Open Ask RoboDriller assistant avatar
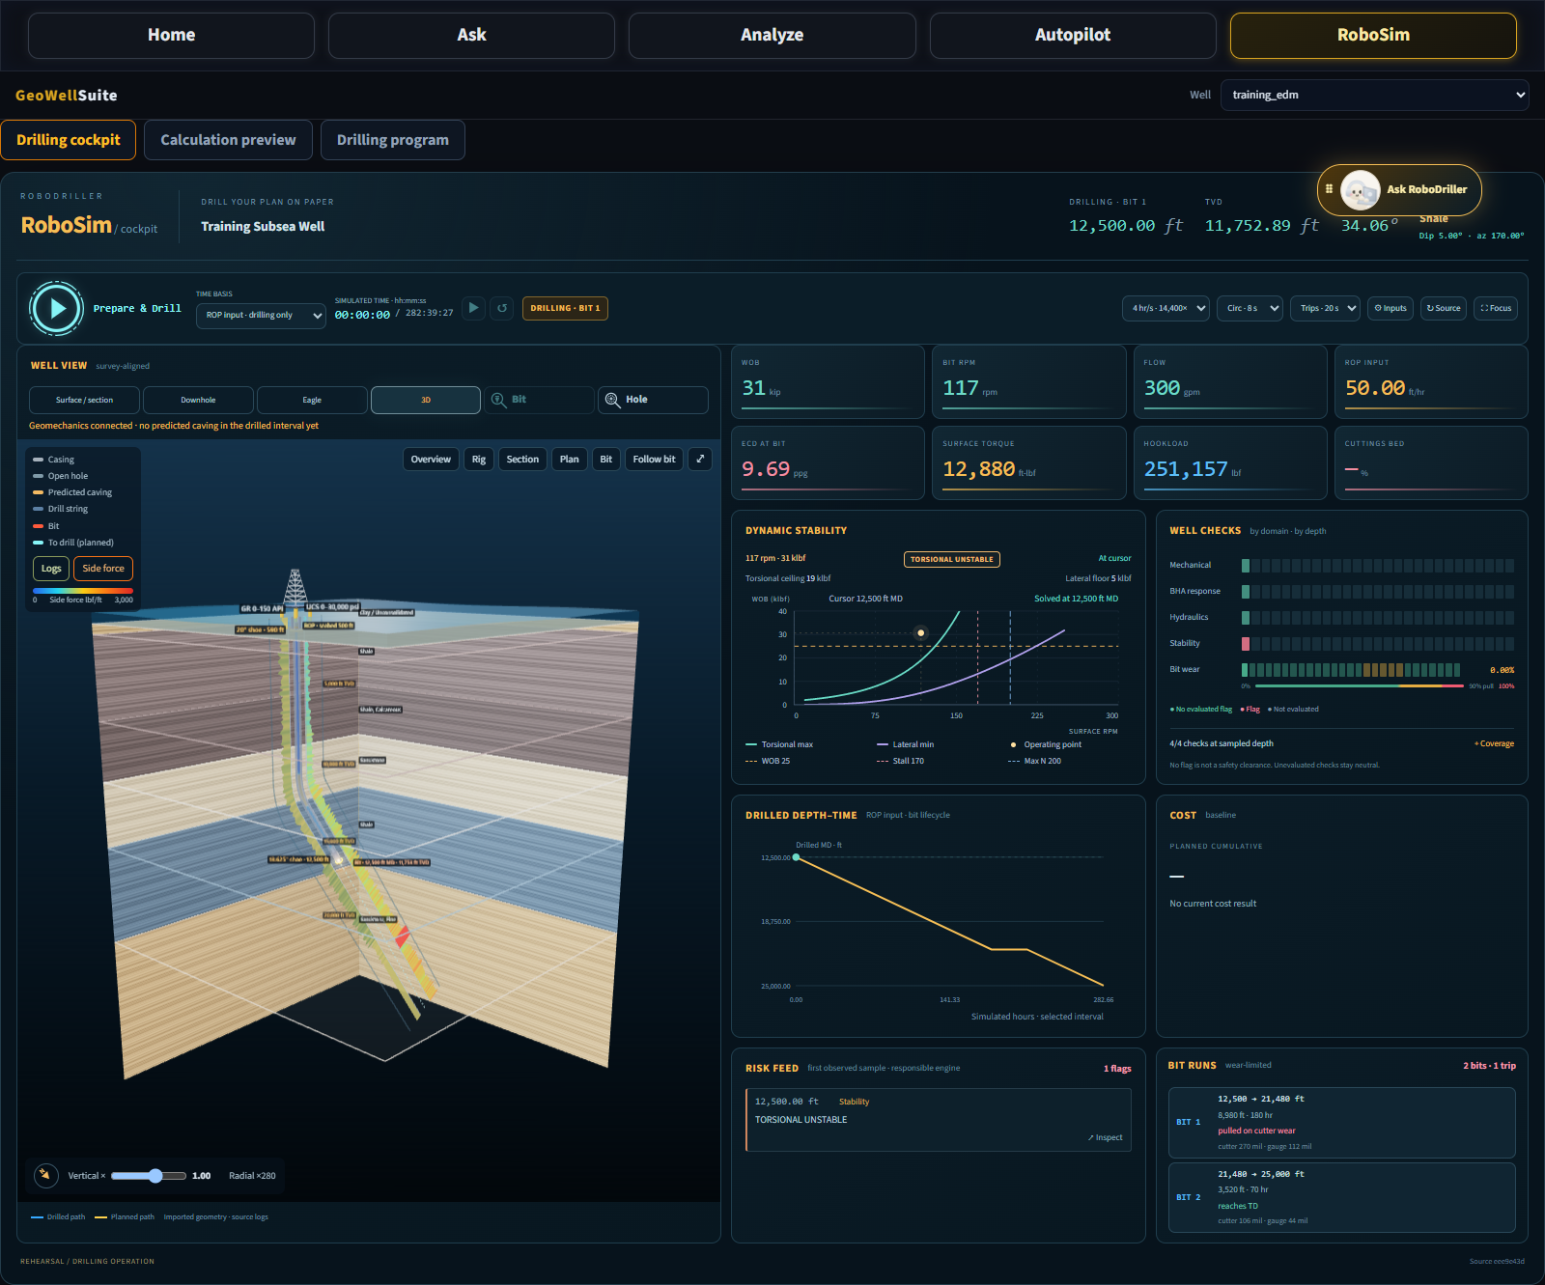 point(1360,190)
